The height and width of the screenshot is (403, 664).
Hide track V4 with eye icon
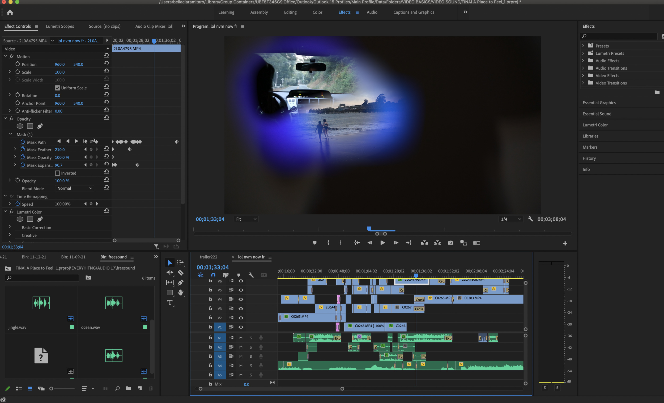(241, 299)
